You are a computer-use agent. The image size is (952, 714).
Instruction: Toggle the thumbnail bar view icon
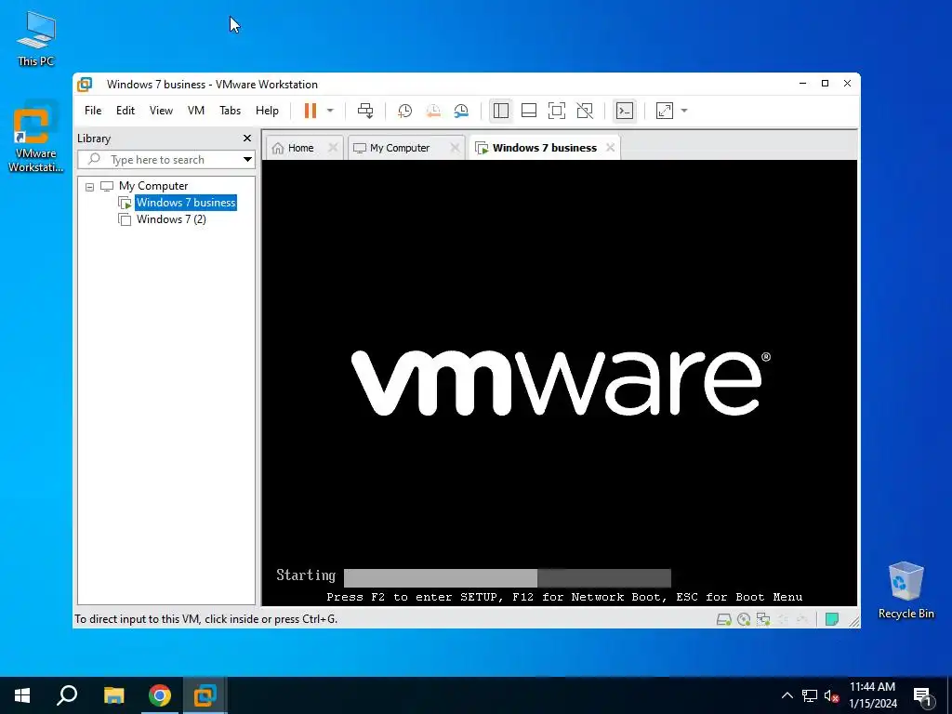click(x=529, y=111)
